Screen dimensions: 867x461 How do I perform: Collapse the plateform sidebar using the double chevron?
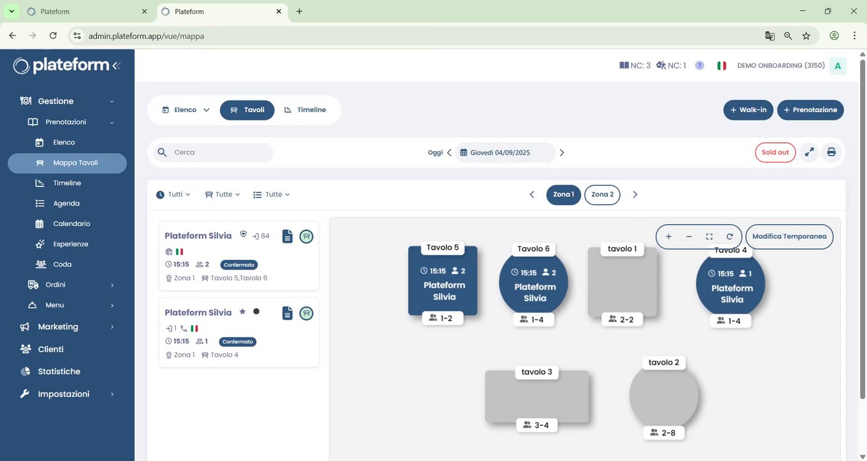pyautogui.click(x=116, y=65)
